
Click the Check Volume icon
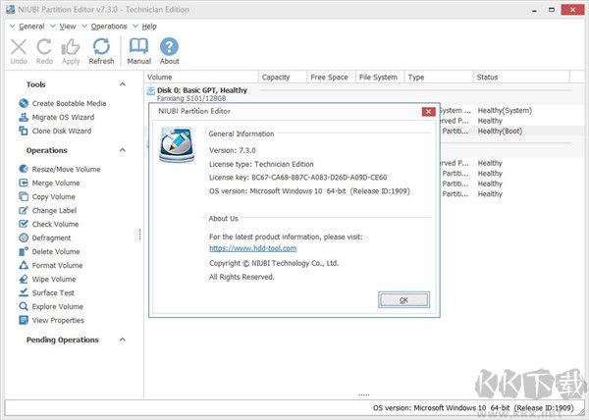pyautogui.click(x=24, y=224)
